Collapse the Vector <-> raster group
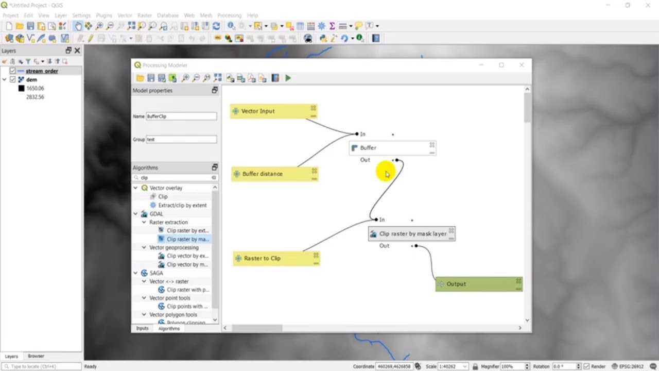This screenshot has width=659, height=371. point(144,281)
